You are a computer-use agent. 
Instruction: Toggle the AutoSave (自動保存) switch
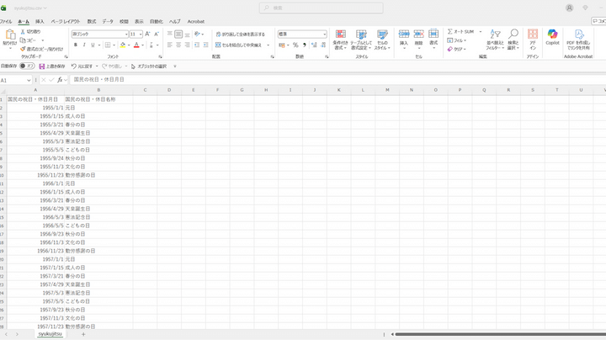pos(29,66)
